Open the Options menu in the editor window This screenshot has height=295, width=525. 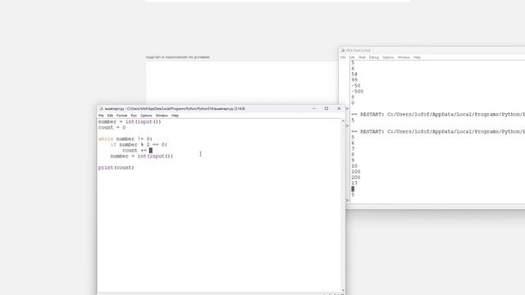[146, 116]
